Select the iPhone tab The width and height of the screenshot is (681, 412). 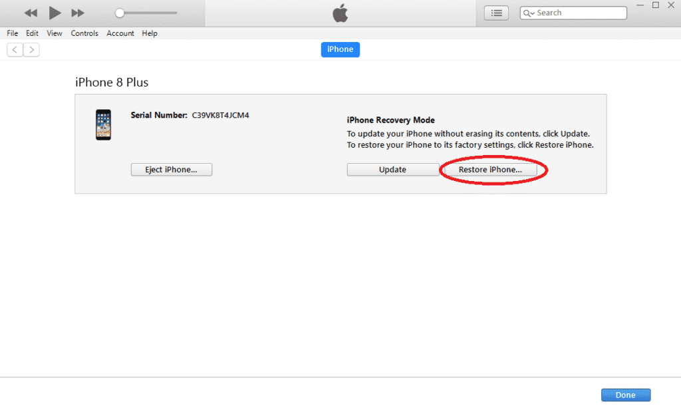[340, 49]
